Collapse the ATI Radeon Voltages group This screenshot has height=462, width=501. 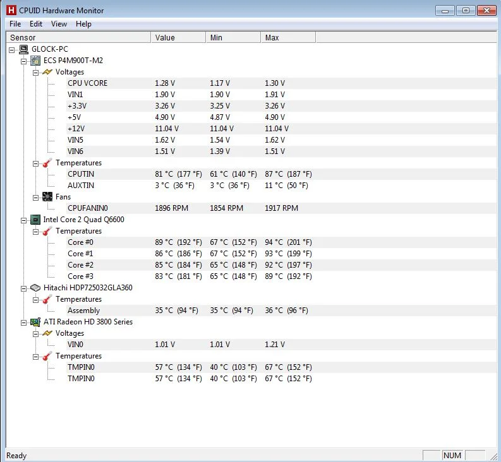[x=35, y=334]
